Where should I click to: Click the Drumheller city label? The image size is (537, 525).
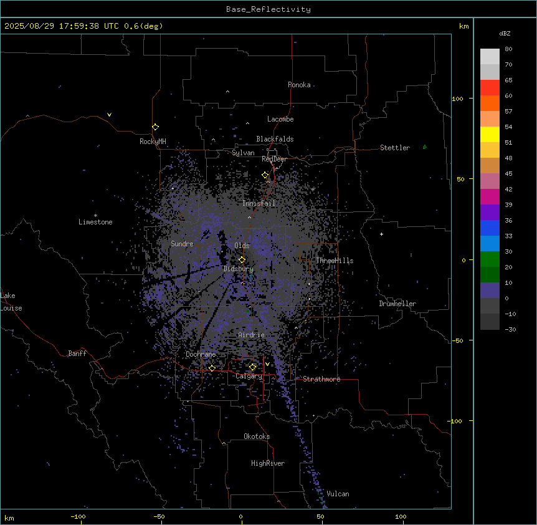click(397, 304)
